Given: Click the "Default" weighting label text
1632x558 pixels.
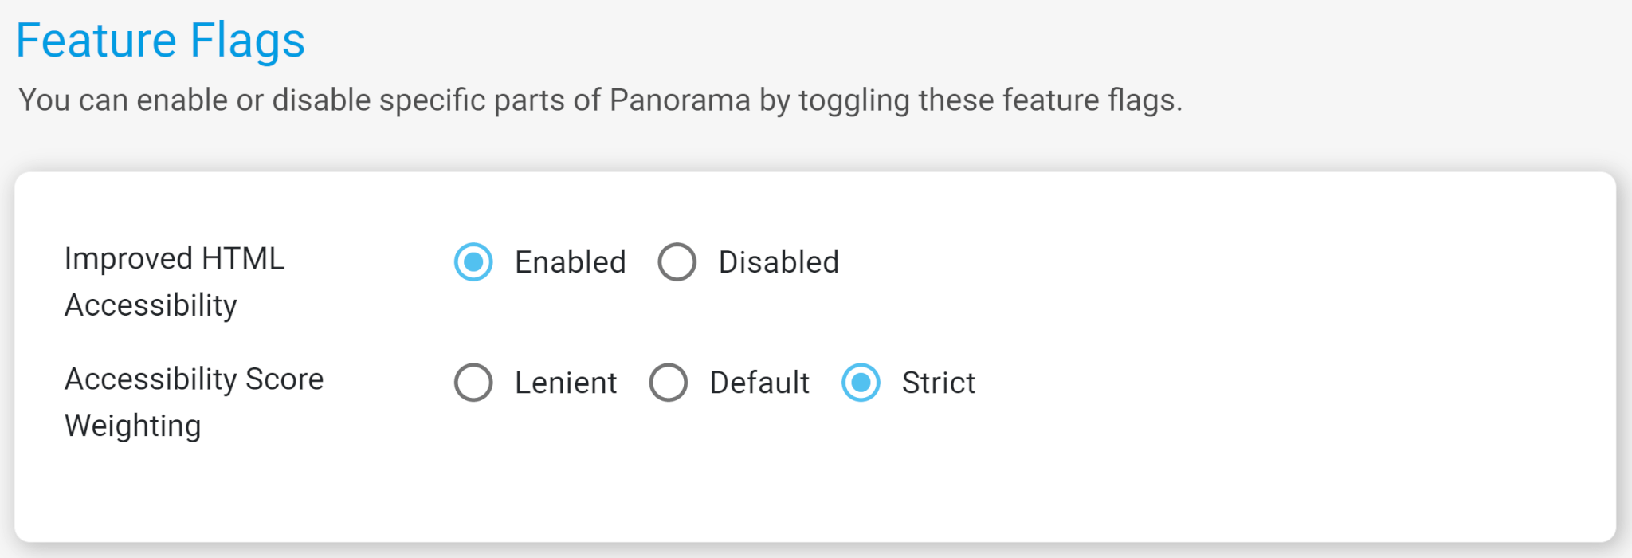Looking at the screenshot, I should [x=759, y=383].
